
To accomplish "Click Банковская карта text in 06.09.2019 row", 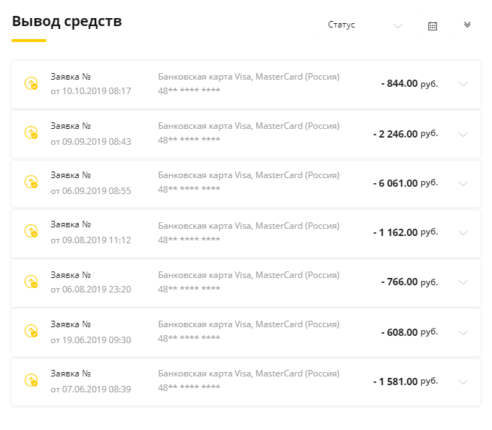I will point(248,175).
